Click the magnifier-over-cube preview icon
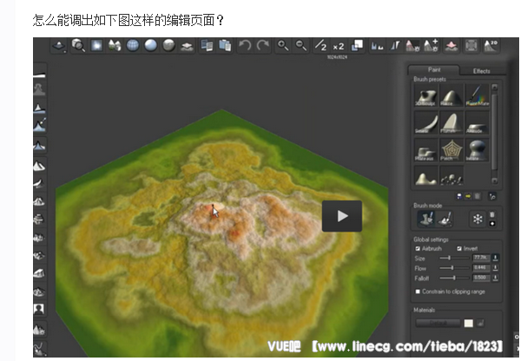Screen dimensions: 527x361 click(x=78, y=46)
